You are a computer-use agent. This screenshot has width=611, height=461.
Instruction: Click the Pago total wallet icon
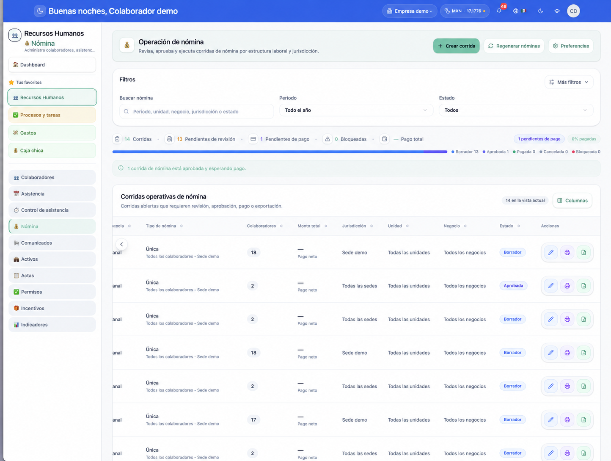(385, 139)
